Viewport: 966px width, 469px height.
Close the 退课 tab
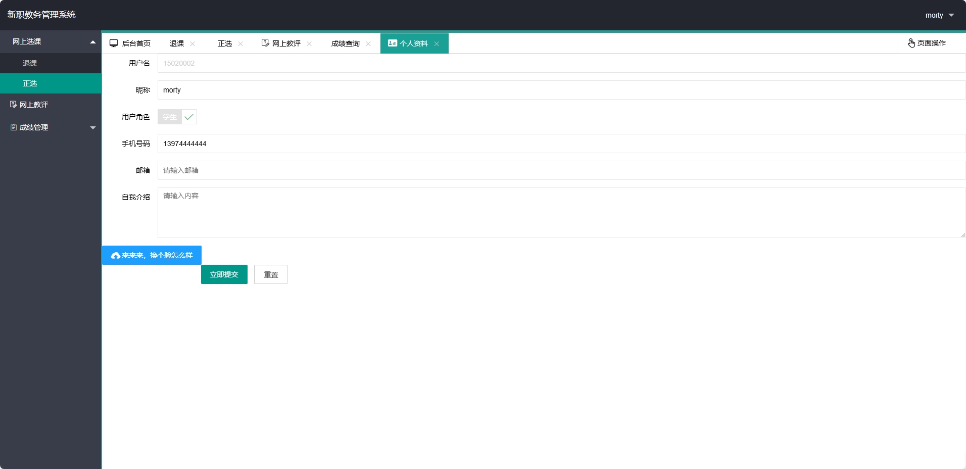click(193, 44)
